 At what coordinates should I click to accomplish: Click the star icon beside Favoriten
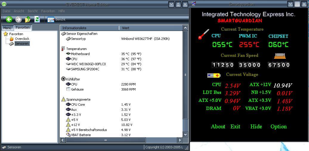click(6, 34)
